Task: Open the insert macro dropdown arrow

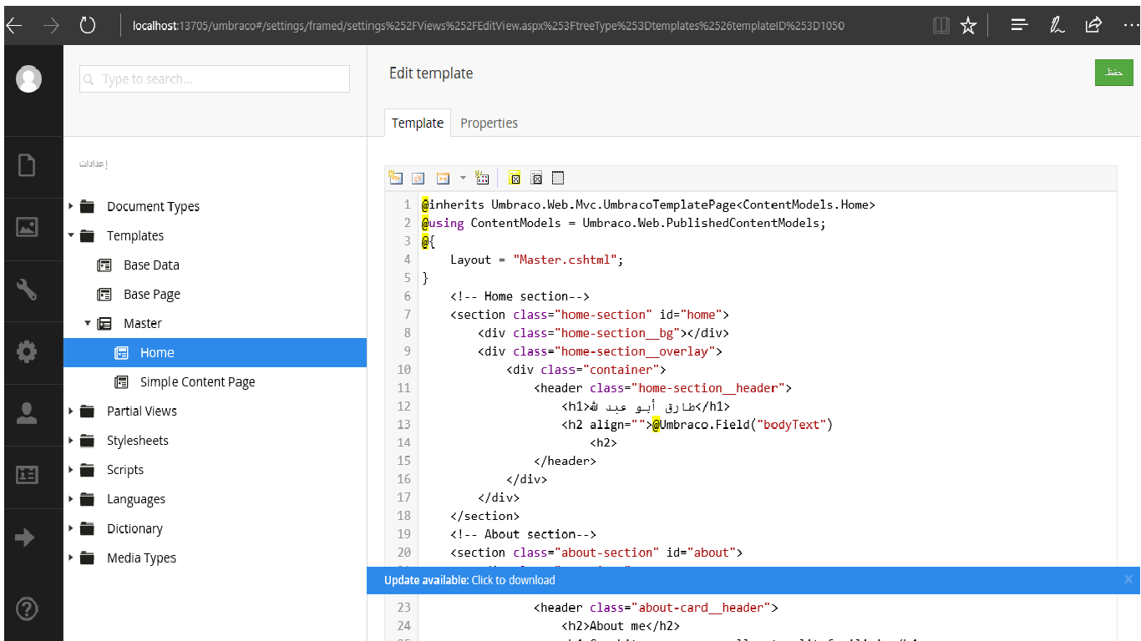Action: 463,178
